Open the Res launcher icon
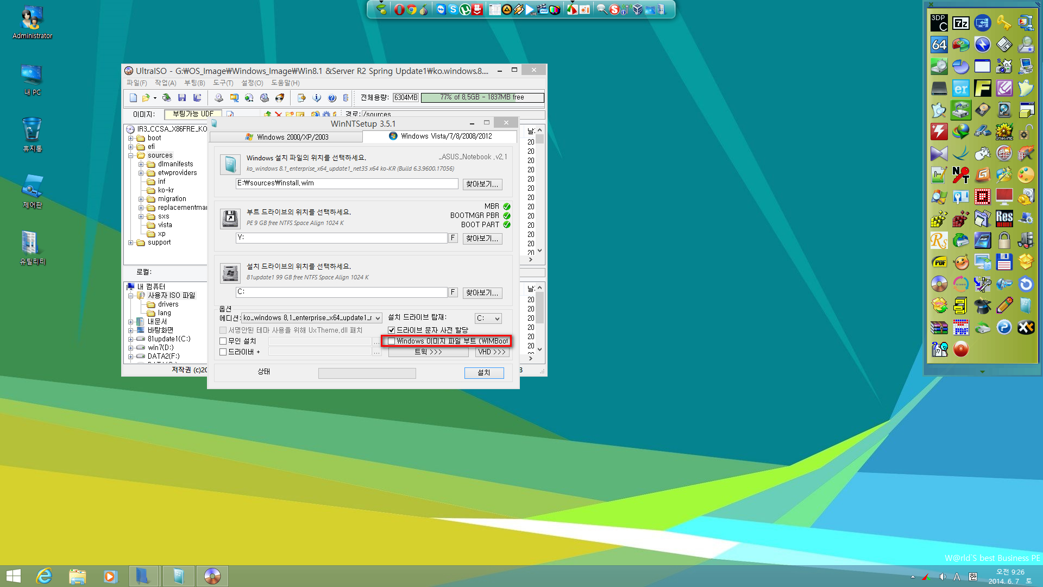The image size is (1043, 587). click(x=1004, y=218)
